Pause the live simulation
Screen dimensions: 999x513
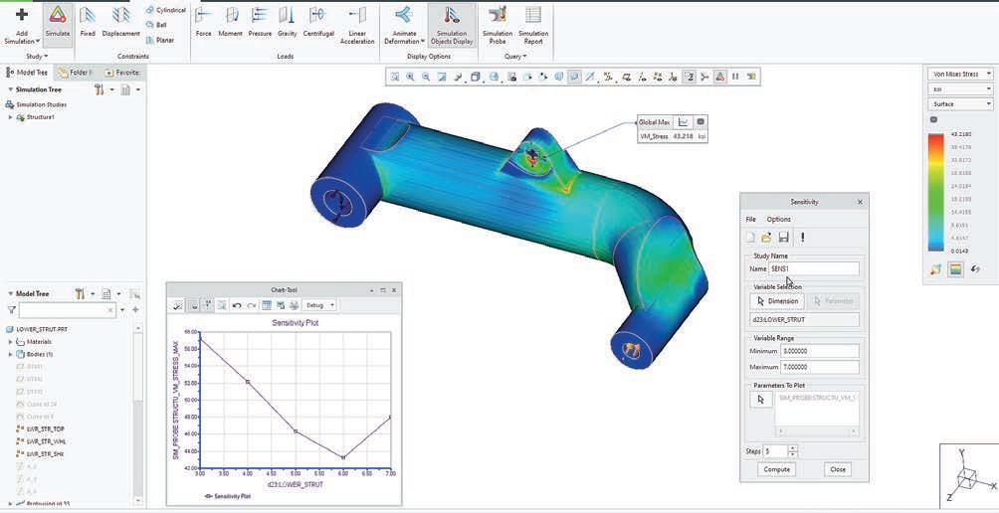(x=735, y=77)
